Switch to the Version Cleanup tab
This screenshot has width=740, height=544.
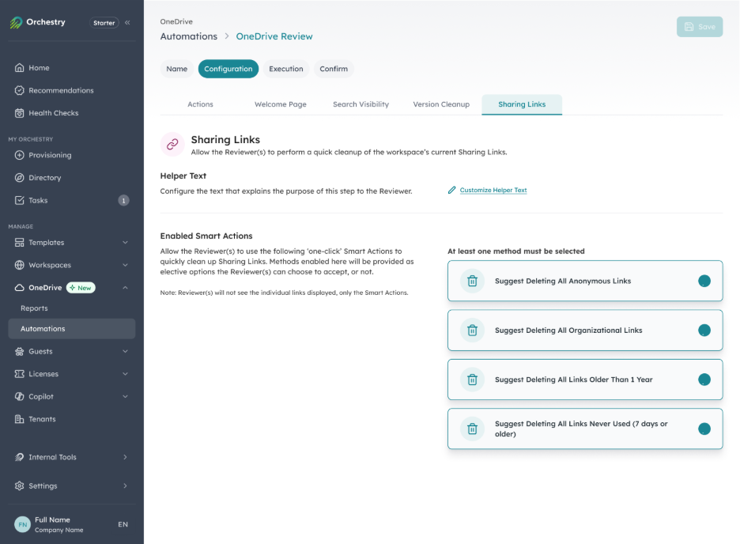[441, 104]
